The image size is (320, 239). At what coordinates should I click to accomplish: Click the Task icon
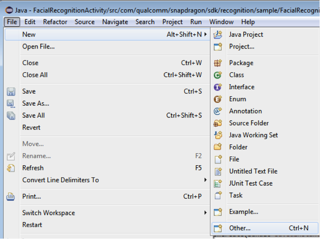pos(218,195)
